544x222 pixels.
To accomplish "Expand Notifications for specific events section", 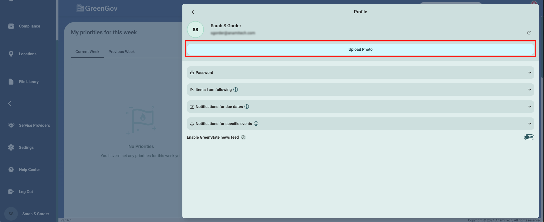I will coord(360,124).
